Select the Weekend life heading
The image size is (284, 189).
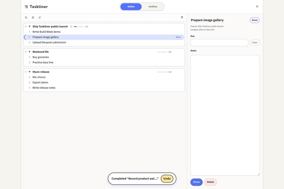point(41,52)
